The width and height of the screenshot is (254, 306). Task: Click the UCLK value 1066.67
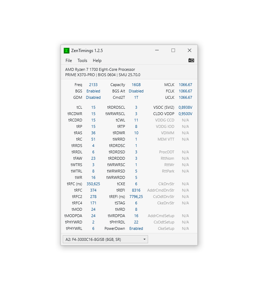pyautogui.click(x=185, y=97)
